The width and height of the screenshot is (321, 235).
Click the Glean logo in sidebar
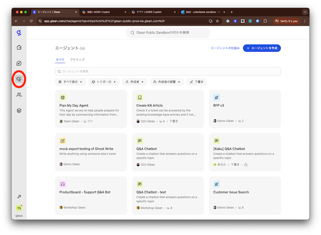click(19, 33)
